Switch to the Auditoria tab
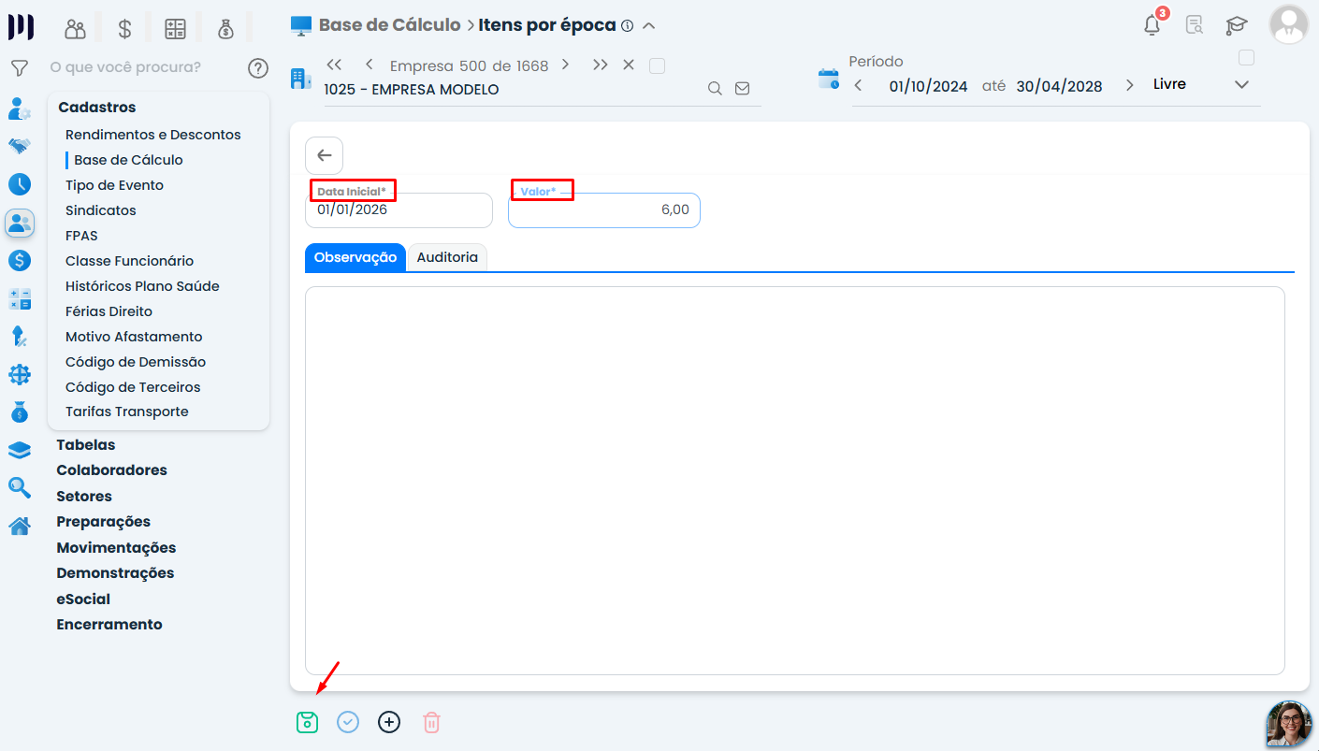1319x751 pixels. (447, 257)
